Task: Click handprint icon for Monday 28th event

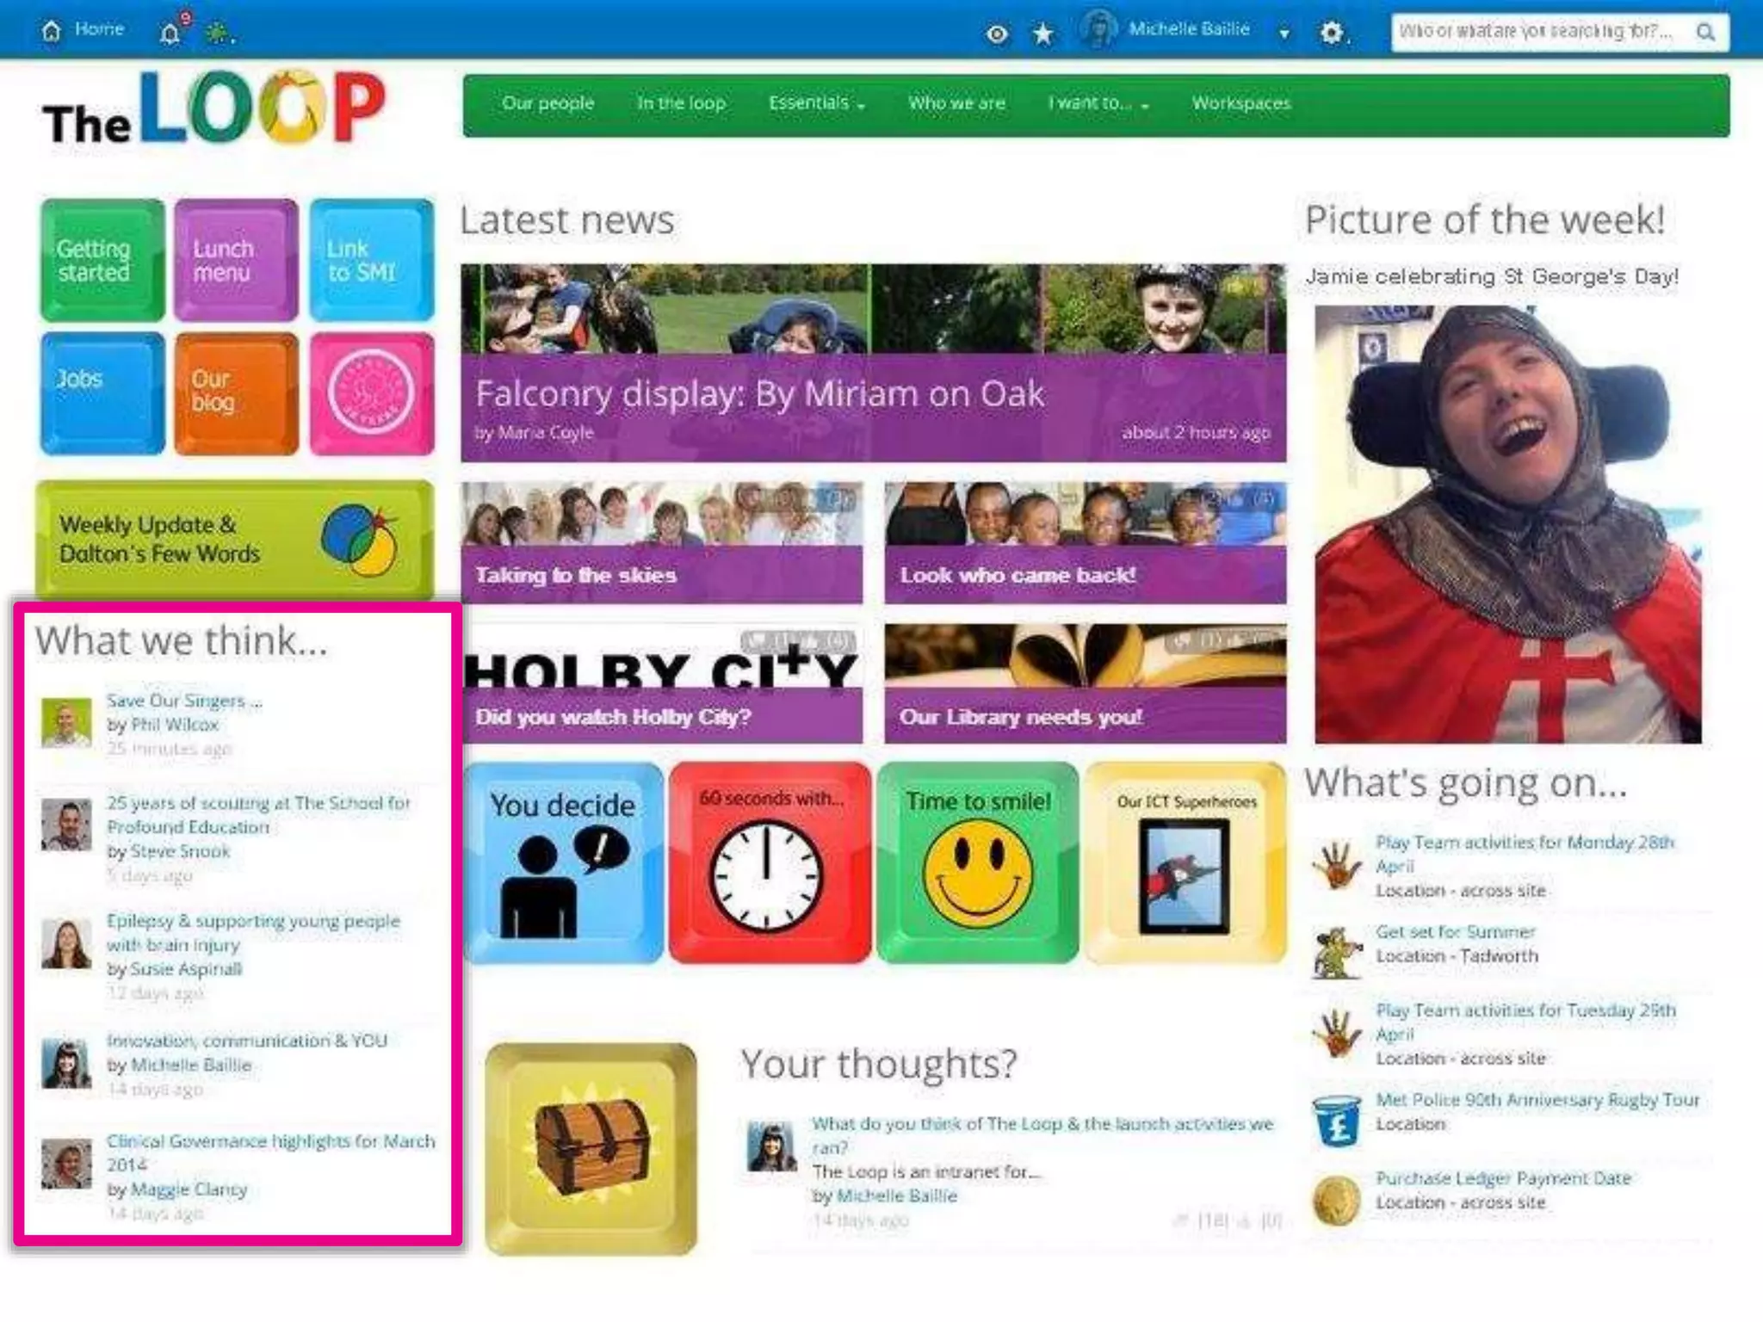Action: click(1336, 864)
